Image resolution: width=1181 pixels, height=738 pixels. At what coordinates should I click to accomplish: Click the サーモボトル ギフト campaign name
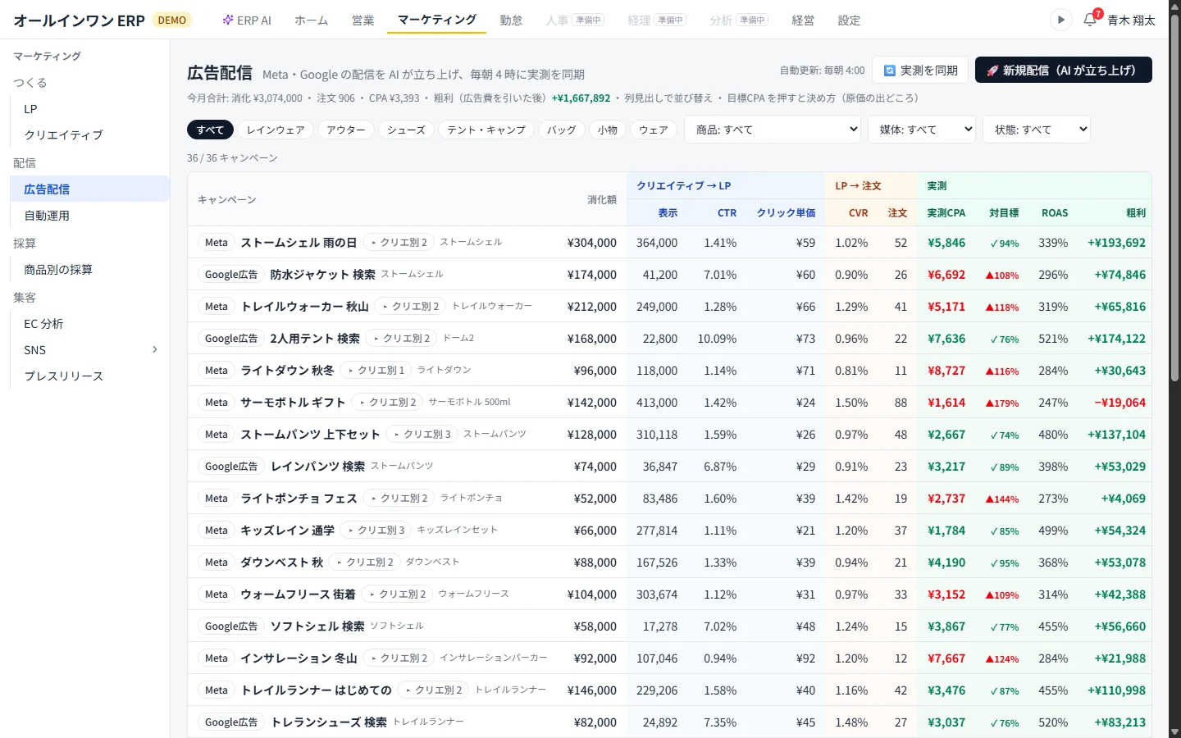293,403
